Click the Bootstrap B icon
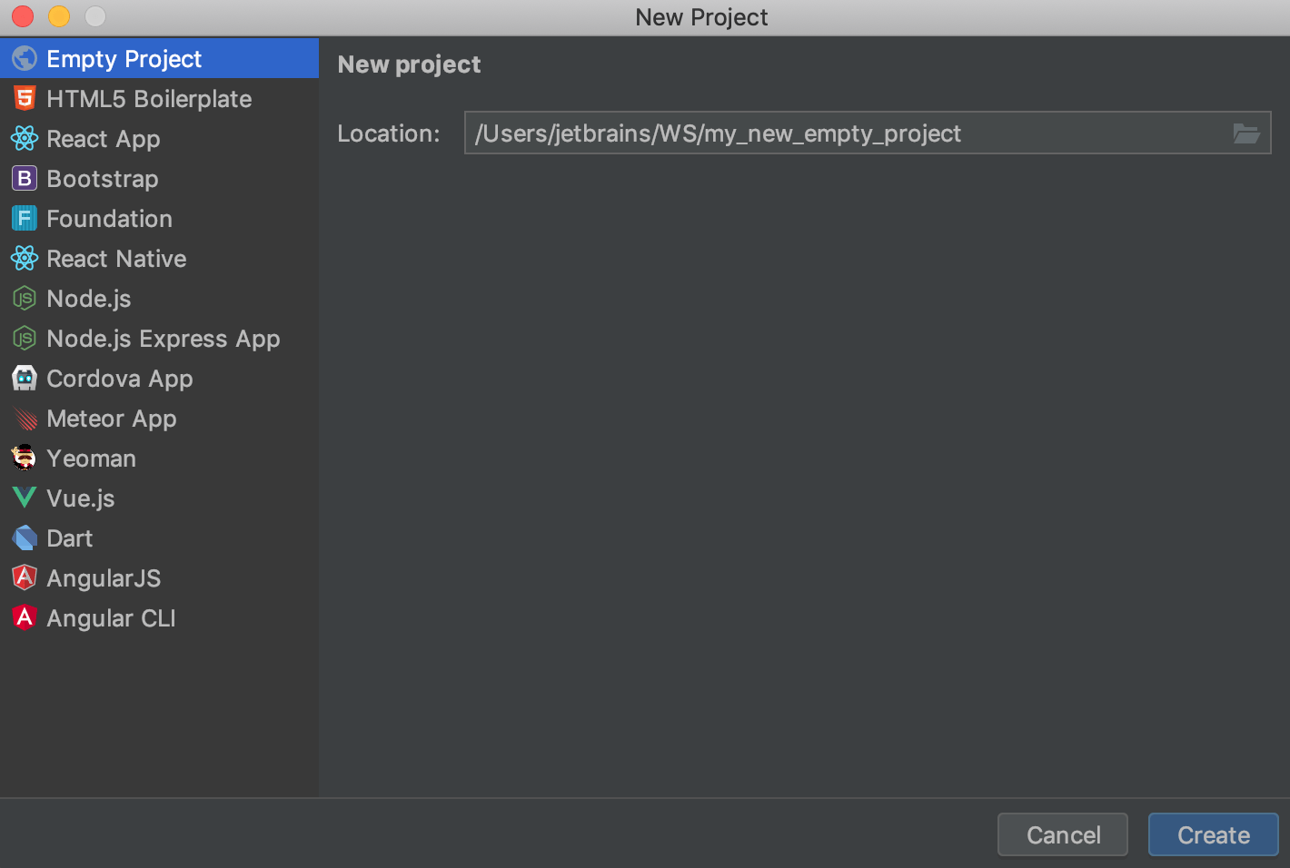Screen dimensions: 1290x868 coord(25,179)
